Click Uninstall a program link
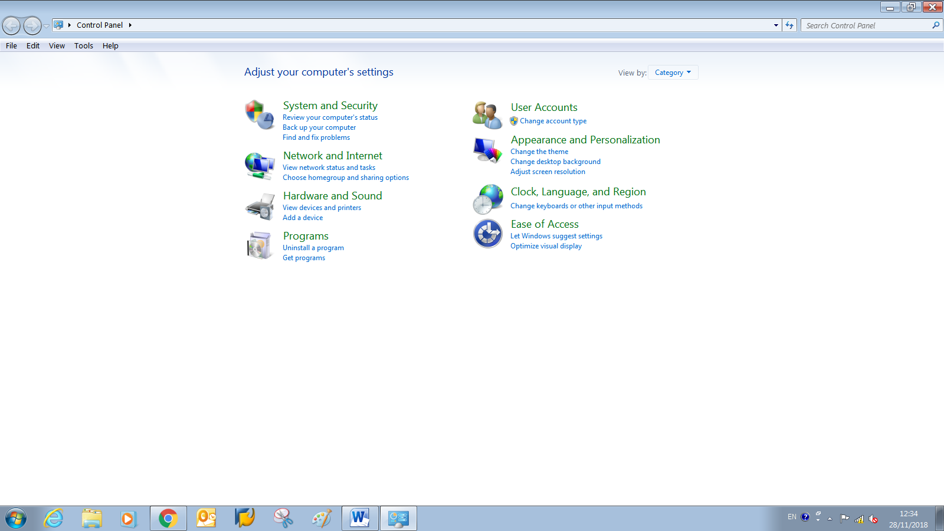944x531 pixels. (x=313, y=248)
